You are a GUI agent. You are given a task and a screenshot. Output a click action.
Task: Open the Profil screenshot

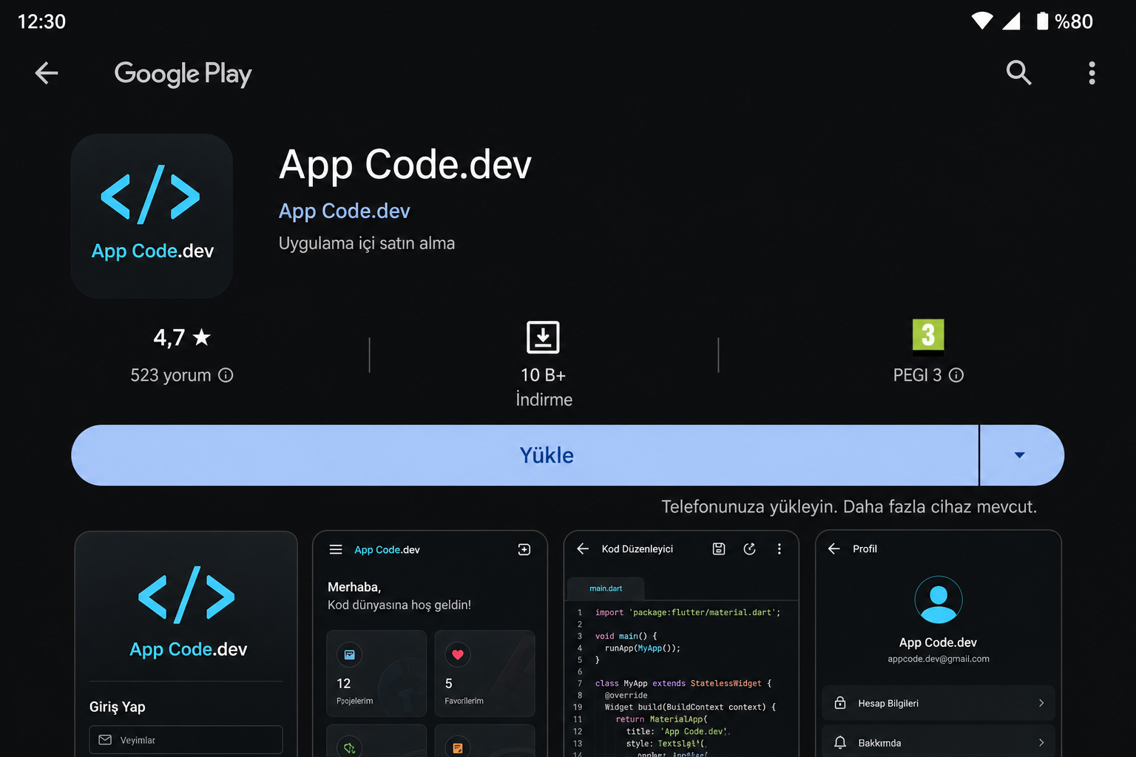939,644
